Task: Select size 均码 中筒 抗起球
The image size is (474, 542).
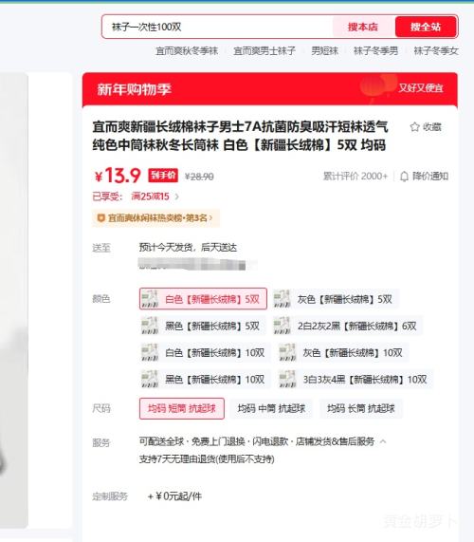Action: (271, 408)
